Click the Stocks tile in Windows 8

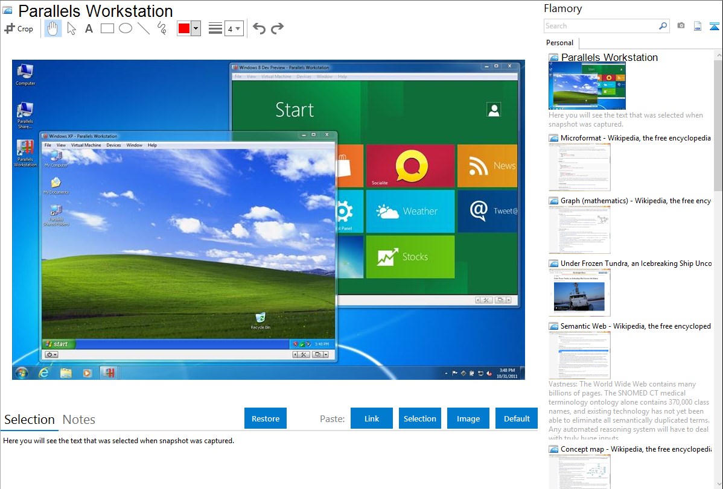(x=410, y=257)
